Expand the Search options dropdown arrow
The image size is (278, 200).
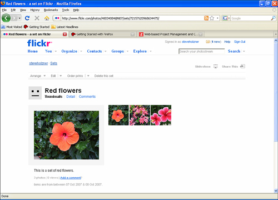[244, 51]
